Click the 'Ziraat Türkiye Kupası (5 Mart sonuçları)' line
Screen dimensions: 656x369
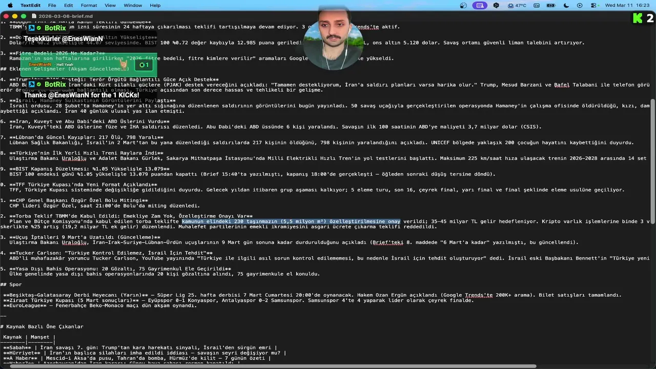coord(238,300)
